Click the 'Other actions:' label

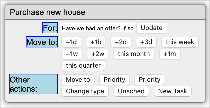(x=33, y=84)
